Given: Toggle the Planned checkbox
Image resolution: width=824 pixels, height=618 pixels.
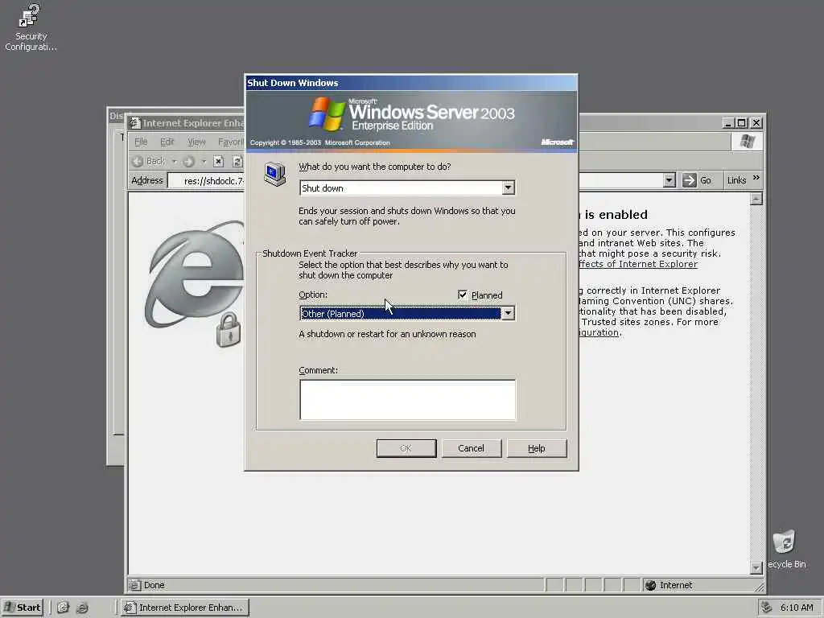Looking at the screenshot, I should click(x=463, y=295).
